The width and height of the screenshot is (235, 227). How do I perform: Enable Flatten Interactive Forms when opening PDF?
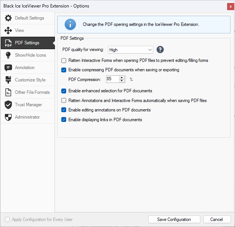point(64,60)
